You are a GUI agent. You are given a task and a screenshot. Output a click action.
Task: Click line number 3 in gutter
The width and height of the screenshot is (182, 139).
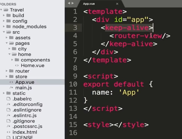click(75, 28)
